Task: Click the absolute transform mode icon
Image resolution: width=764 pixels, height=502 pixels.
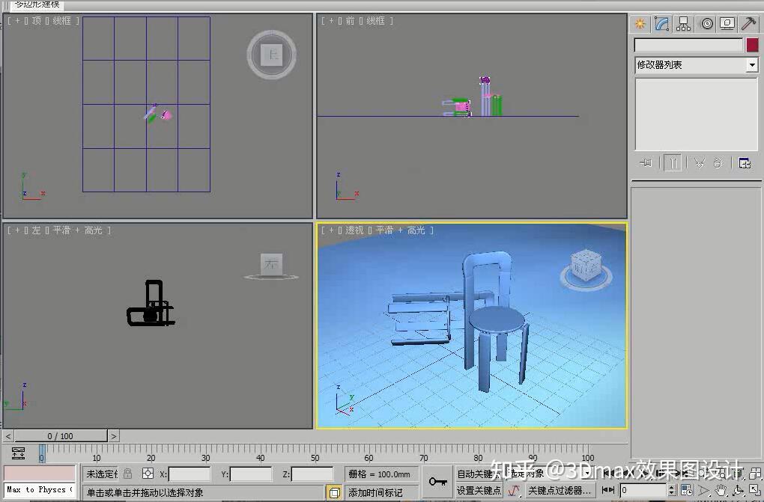Action: coord(148,474)
